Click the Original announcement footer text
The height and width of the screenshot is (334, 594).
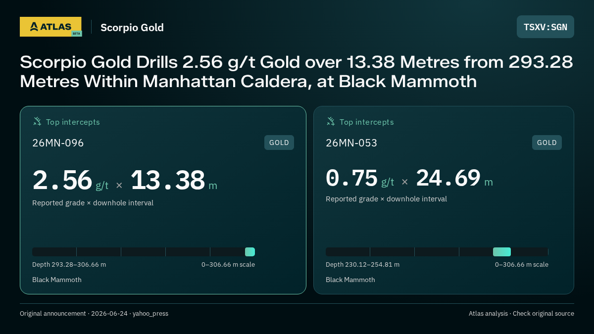click(x=94, y=314)
